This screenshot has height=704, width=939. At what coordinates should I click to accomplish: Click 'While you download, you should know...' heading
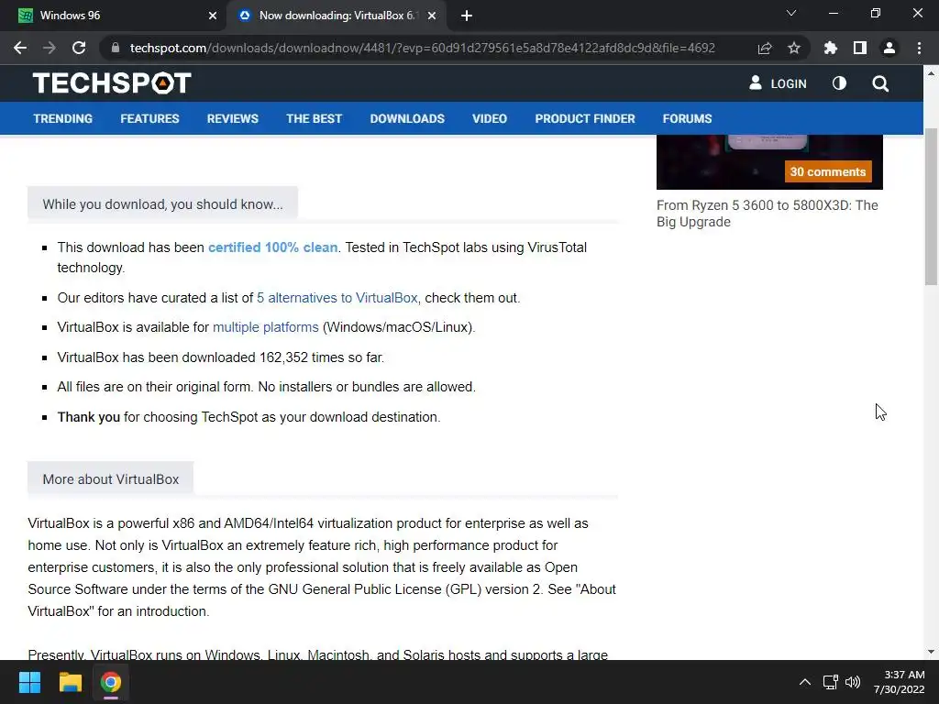[x=162, y=204]
